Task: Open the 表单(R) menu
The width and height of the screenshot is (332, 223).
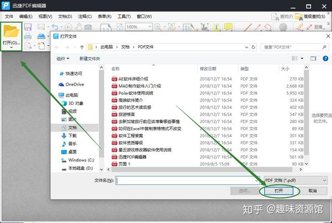Action: click(105, 17)
